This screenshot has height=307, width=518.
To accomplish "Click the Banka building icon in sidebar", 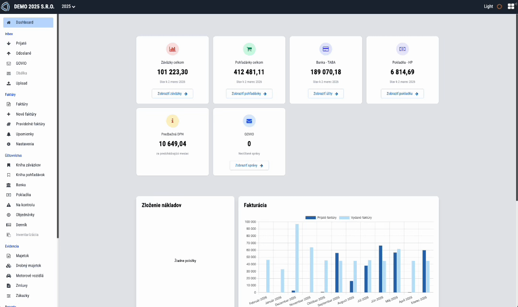I will [9, 185].
